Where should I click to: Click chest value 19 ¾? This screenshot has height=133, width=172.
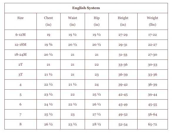click(49, 45)
